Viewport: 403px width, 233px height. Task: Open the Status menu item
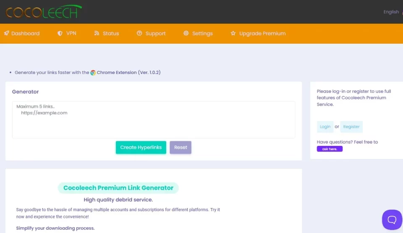click(111, 33)
